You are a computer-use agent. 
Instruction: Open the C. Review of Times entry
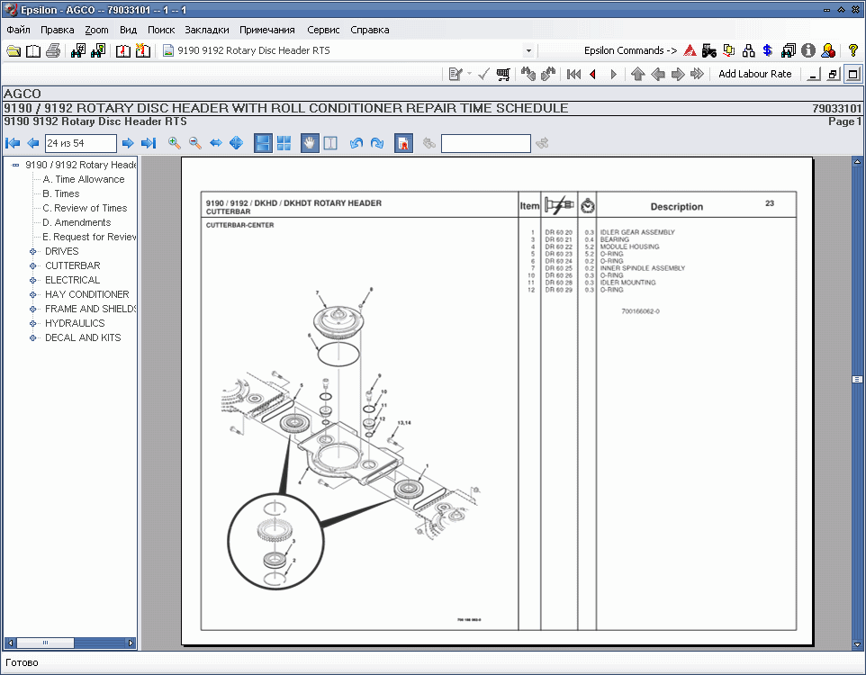coord(85,208)
